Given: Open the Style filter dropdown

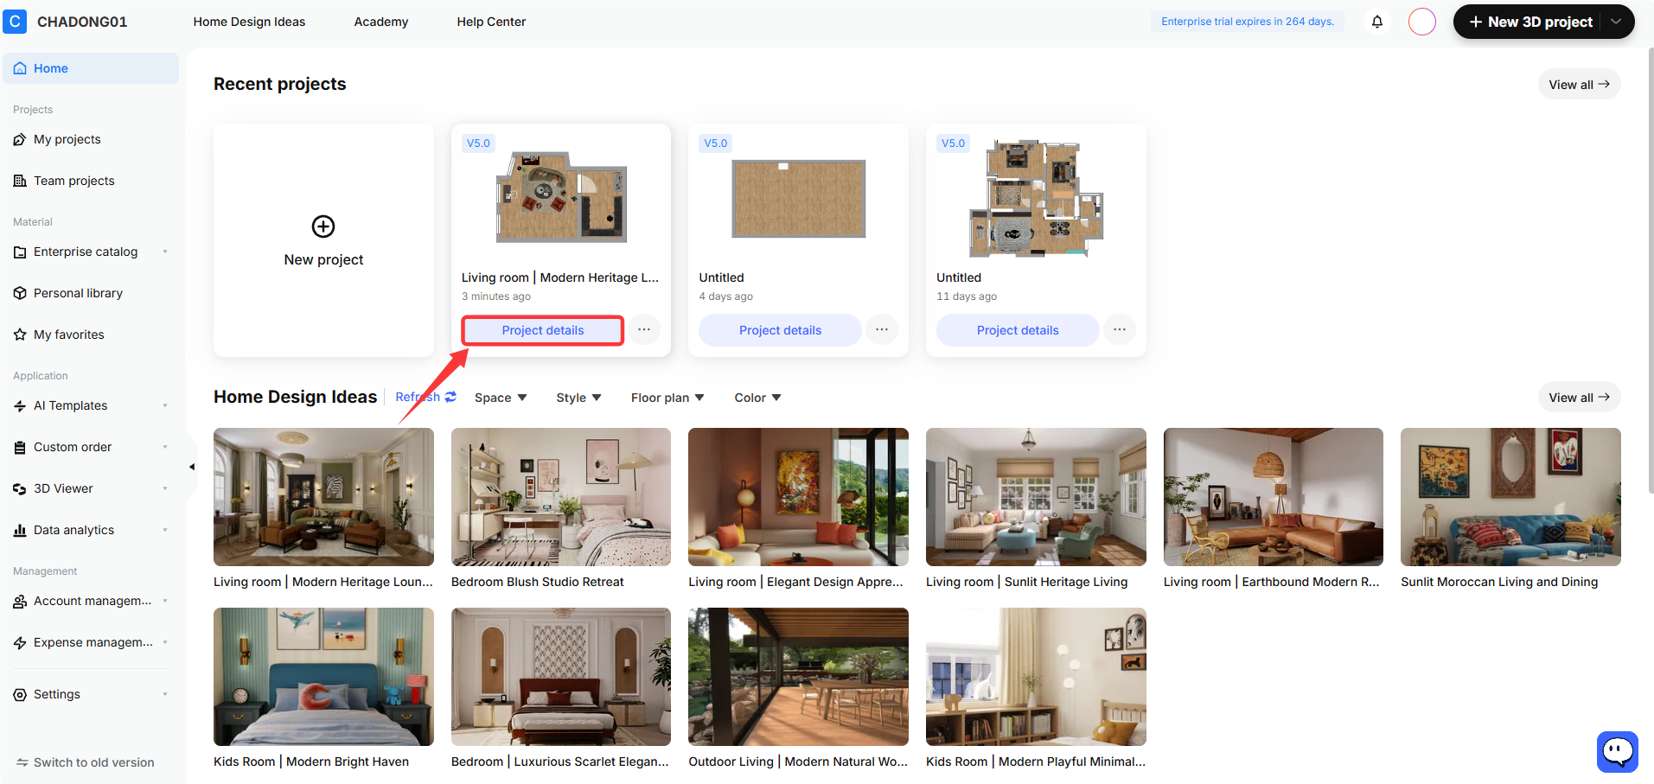Looking at the screenshot, I should 578,398.
